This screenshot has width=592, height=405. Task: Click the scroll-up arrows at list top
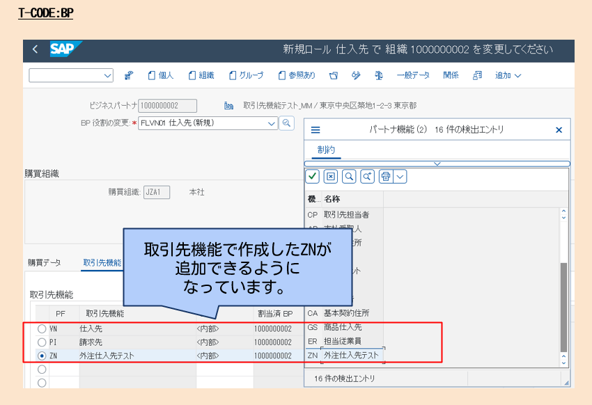point(563,214)
